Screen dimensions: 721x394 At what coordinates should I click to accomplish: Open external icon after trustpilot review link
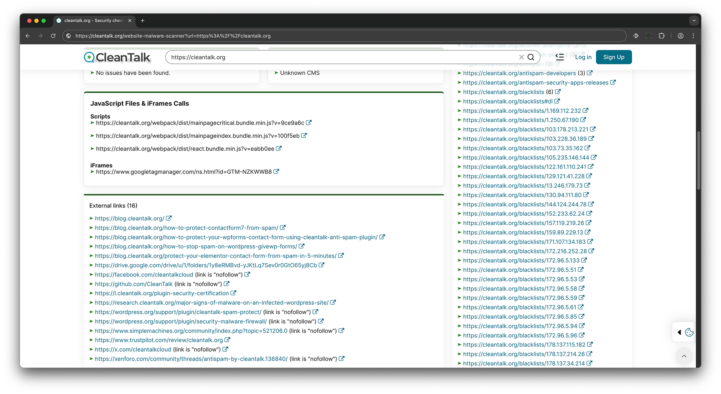(227, 340)
